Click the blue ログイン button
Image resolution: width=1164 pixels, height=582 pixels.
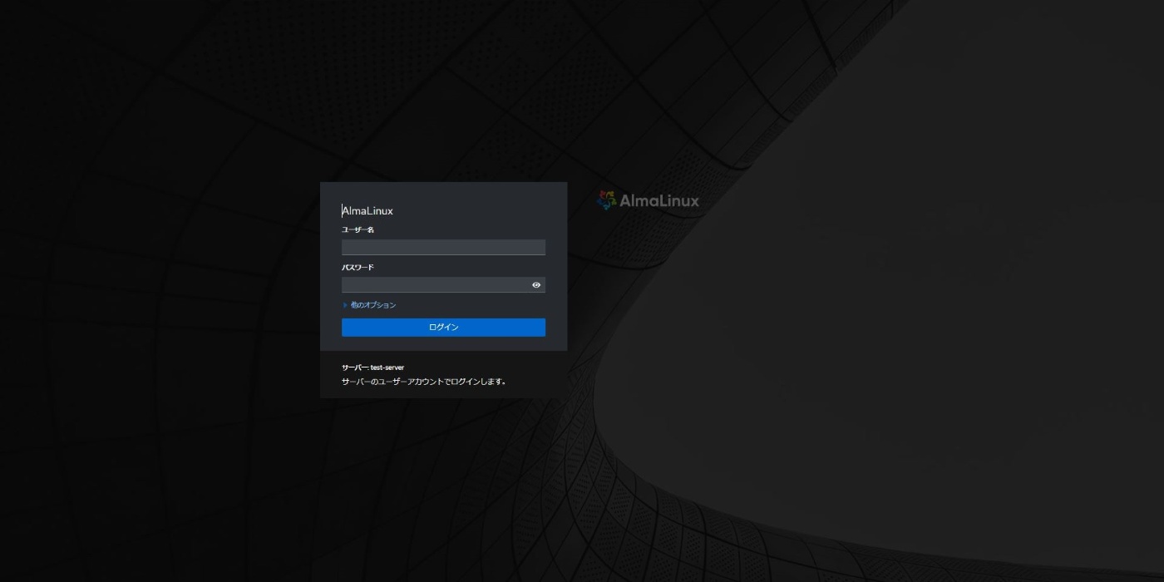(x=443, y=328)
